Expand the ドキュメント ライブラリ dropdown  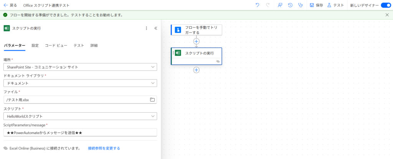coord(80,83)
